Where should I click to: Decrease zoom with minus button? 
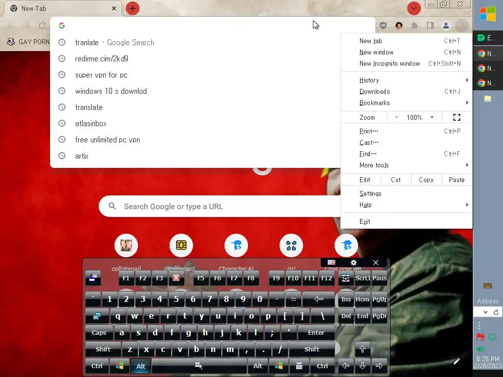click(x=396, y=117)
